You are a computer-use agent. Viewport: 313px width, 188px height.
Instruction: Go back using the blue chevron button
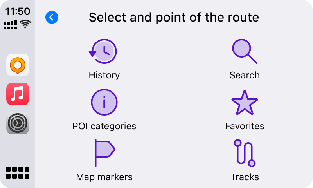coord(52,17)
